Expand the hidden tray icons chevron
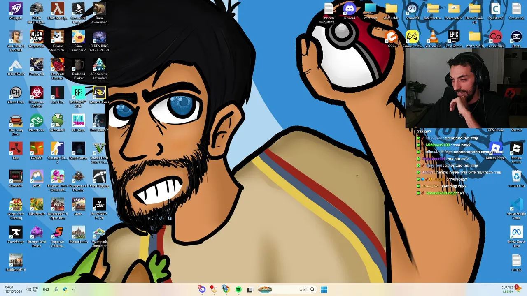The image size is (527, 296). 74,289
